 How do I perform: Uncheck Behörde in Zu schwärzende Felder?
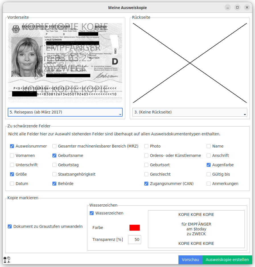pos(54,184)
